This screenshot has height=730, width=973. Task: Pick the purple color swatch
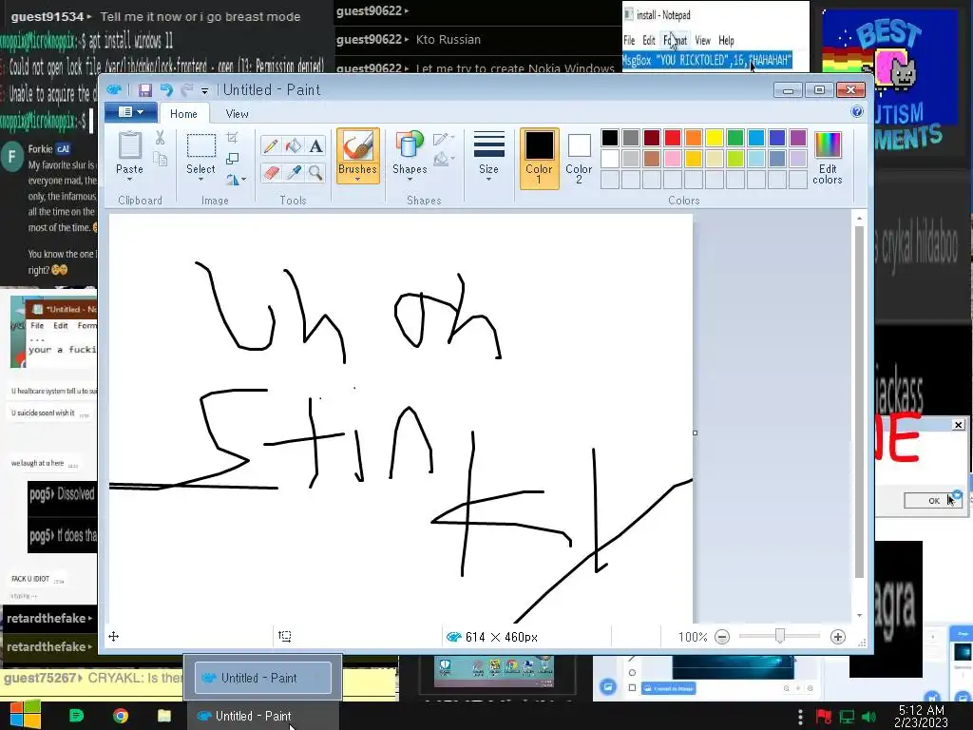798,138
